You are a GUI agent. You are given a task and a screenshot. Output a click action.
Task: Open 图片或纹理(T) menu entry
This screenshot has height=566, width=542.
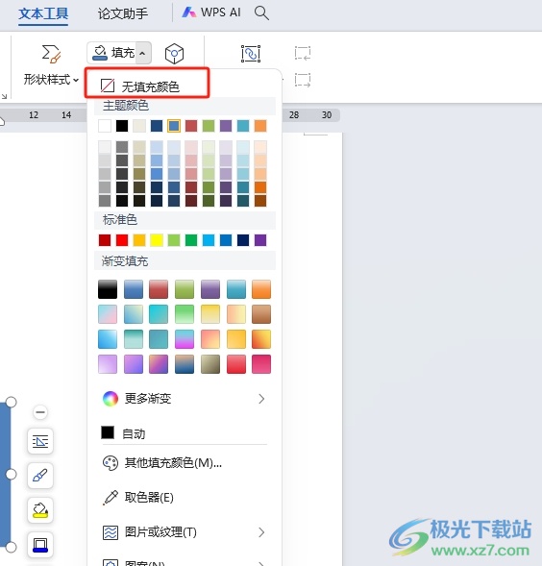[x=185, y=532]
